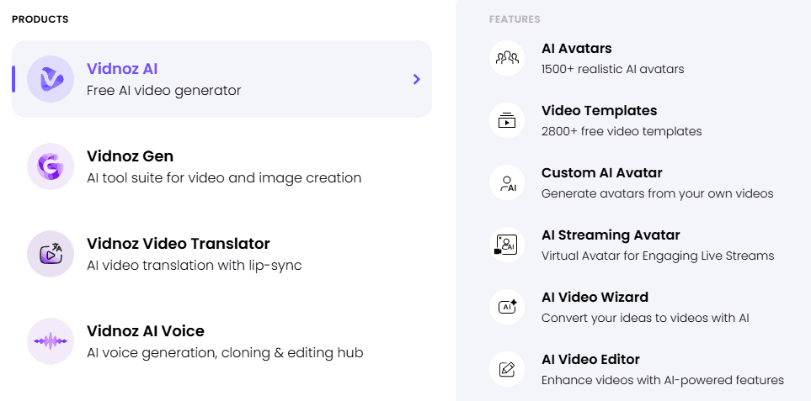Go to Custom AI Avatar feature
The image size is (811, 401).
click(x=602, y=172)
